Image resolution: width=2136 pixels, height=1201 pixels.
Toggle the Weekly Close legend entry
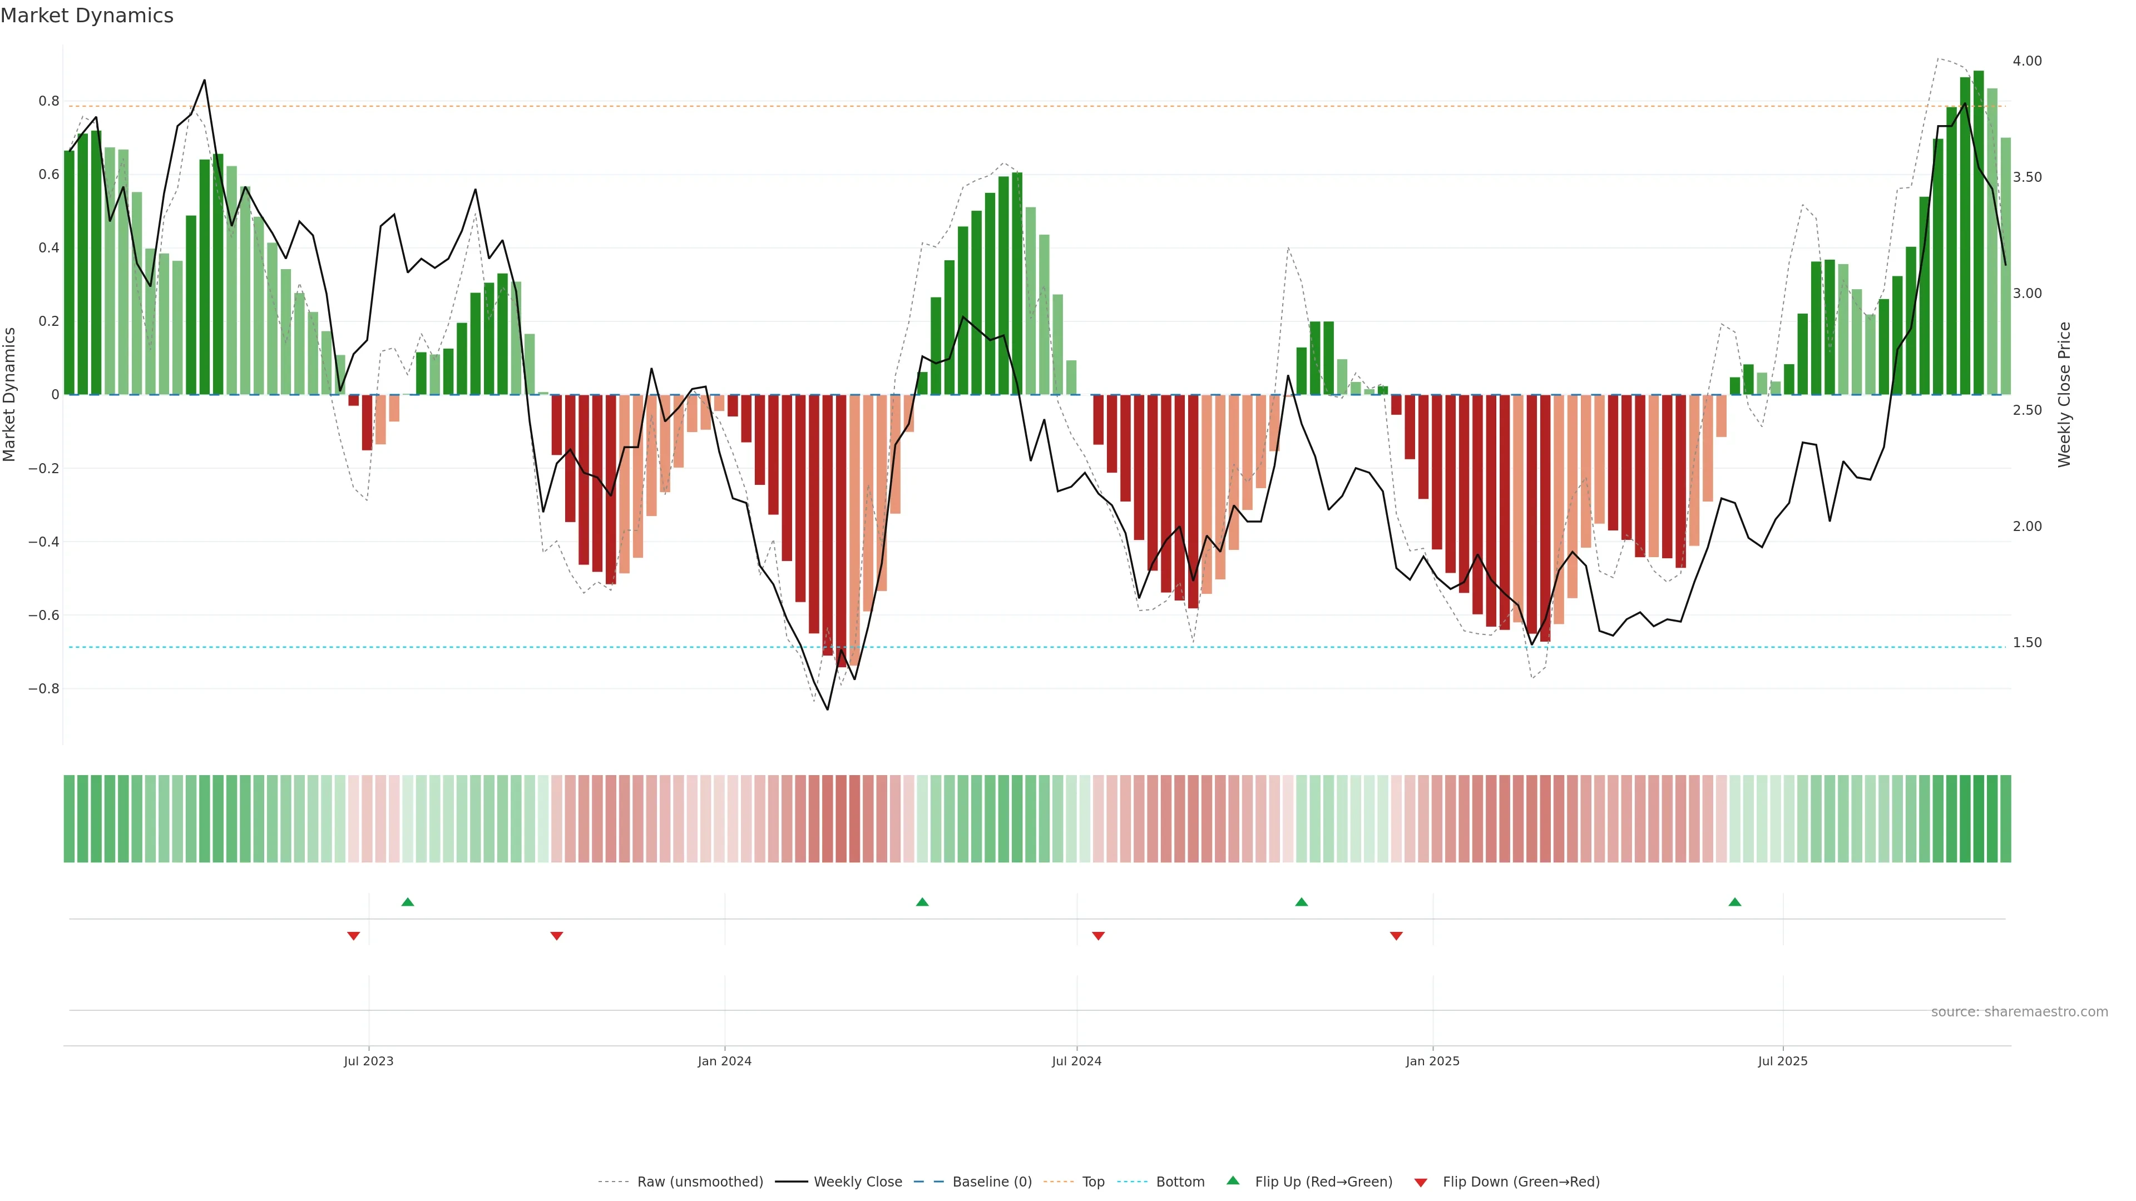857,1182
